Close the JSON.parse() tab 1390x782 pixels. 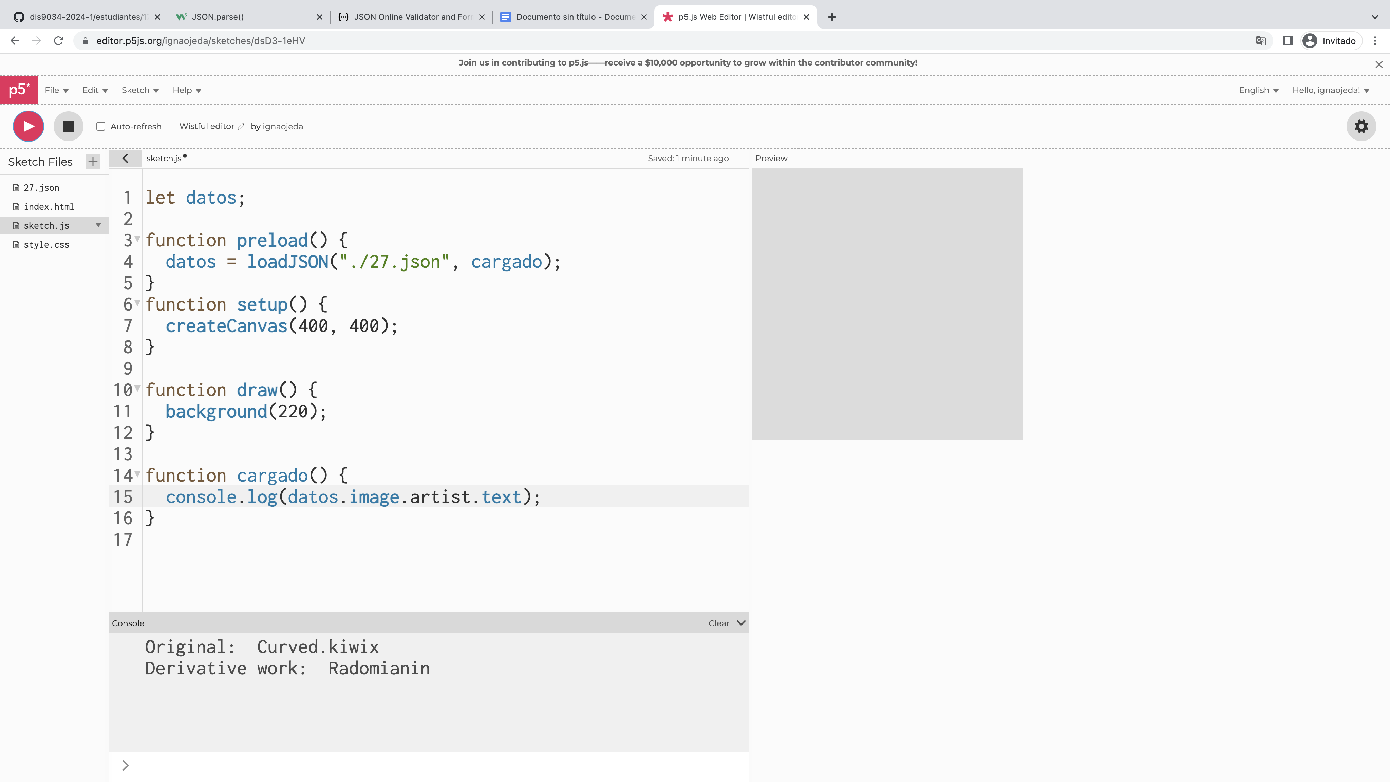click(x=319, y=17)
